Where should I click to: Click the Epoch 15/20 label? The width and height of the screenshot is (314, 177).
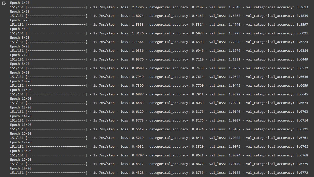tap(21, 125)
